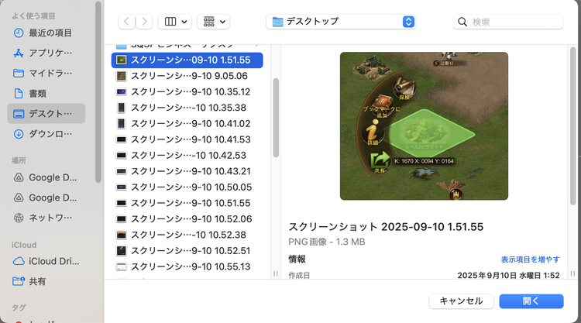Click the preview pane column resize handle
Image resolution: width=581 pixels, height=323 pixels.
tap(572, 273)
